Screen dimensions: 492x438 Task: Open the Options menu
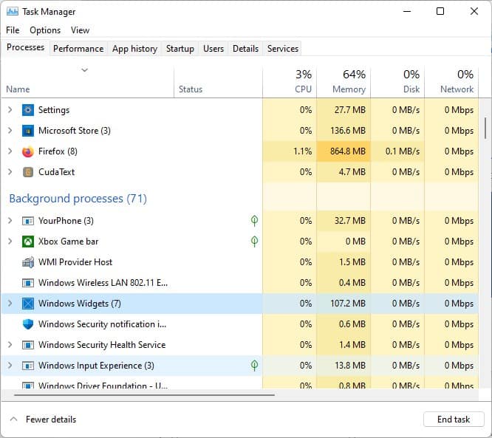[45, 30]
